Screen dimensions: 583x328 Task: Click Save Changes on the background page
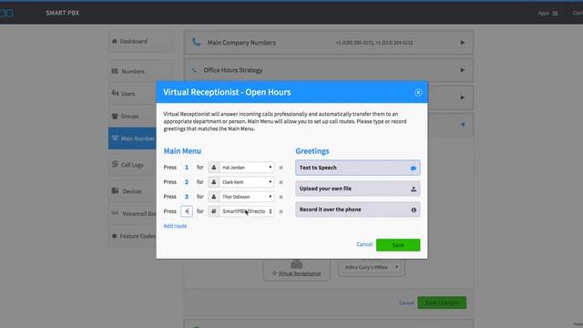click(442, 302)
